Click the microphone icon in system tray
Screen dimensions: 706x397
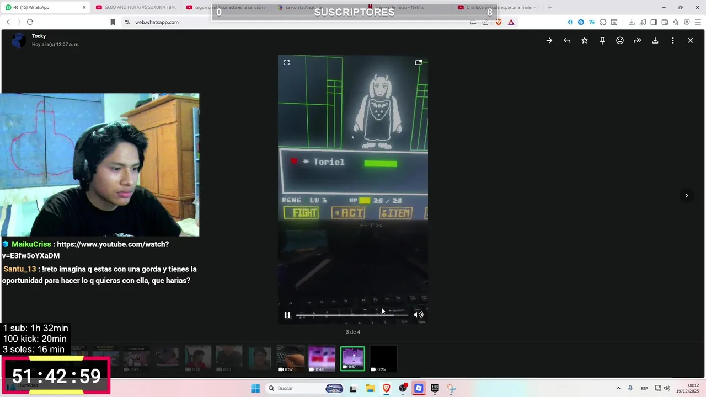[630, 388]
